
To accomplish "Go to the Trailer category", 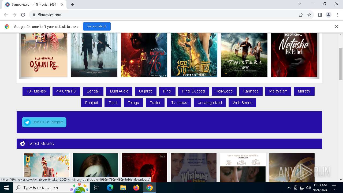I will (x=155, y=103).
